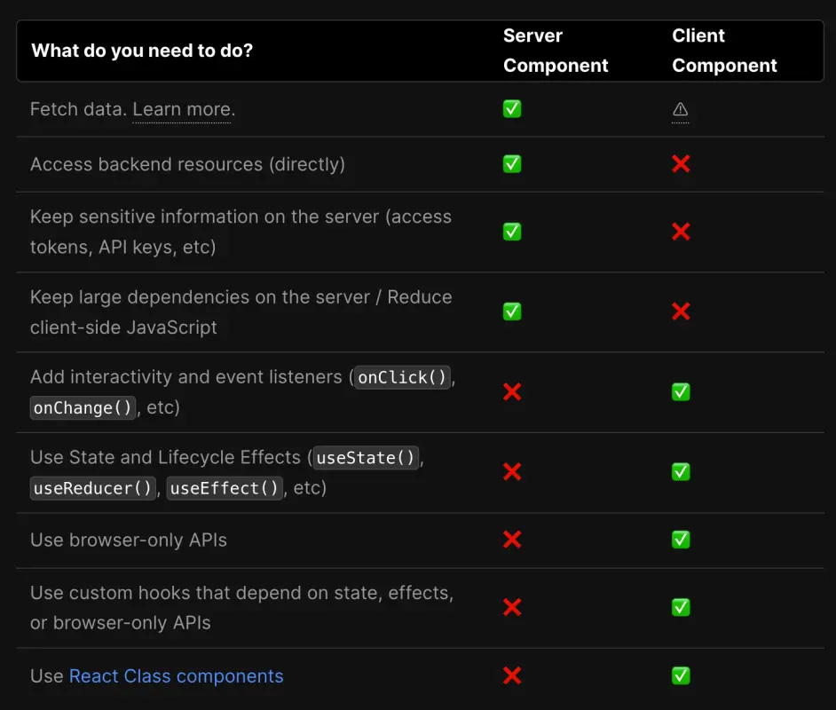The width and height of the screenshot is (836, 710).
Task: Click Server checkmark for Keep sensitive information row
Action: coord(512,232)
